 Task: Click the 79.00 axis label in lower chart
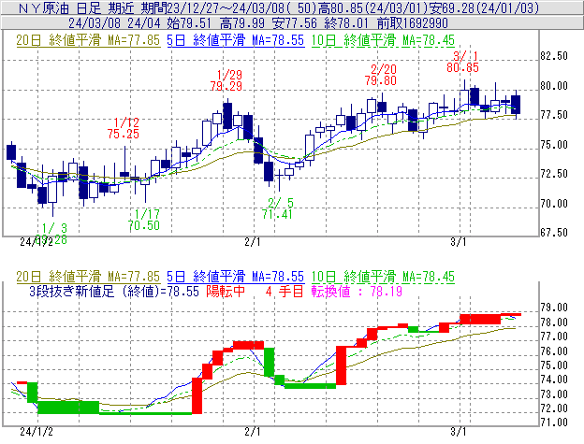coord(554,308)
